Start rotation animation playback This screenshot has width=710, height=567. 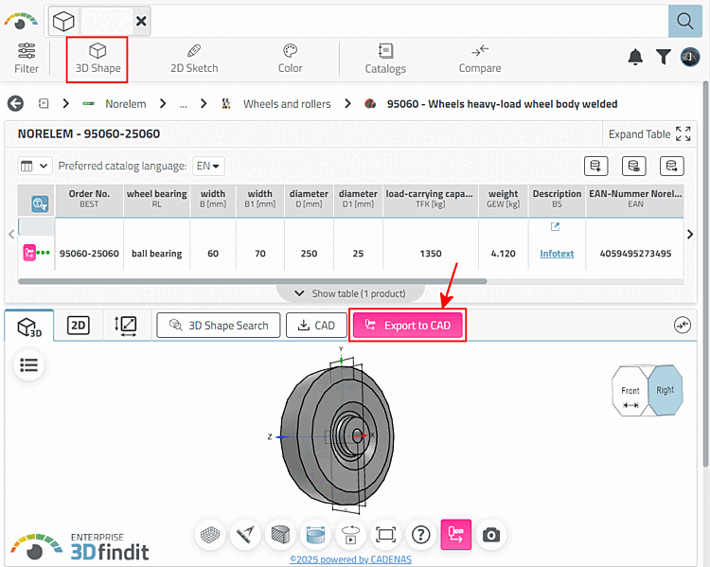coord(350,535)
